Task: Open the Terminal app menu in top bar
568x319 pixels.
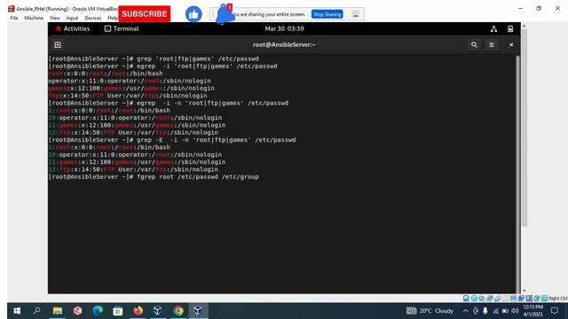Action: [x=122, y=28]
